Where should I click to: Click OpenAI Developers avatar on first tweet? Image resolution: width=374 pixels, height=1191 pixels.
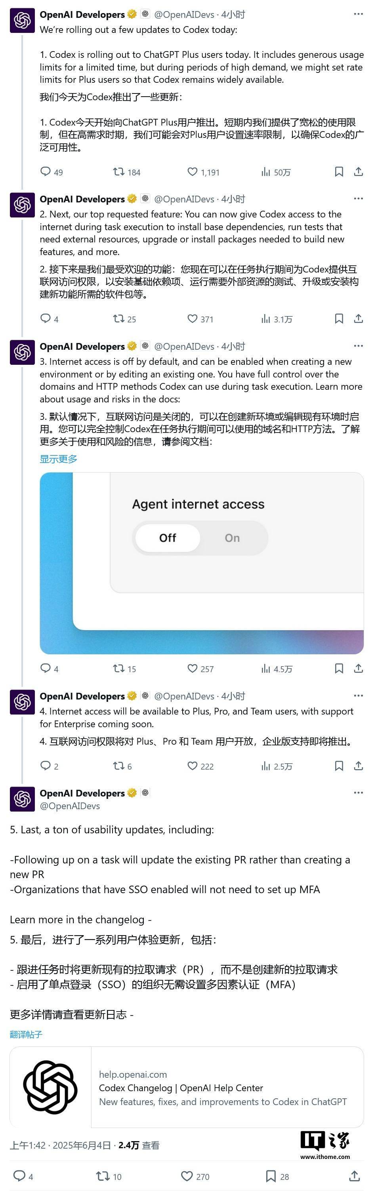point(22,20)
